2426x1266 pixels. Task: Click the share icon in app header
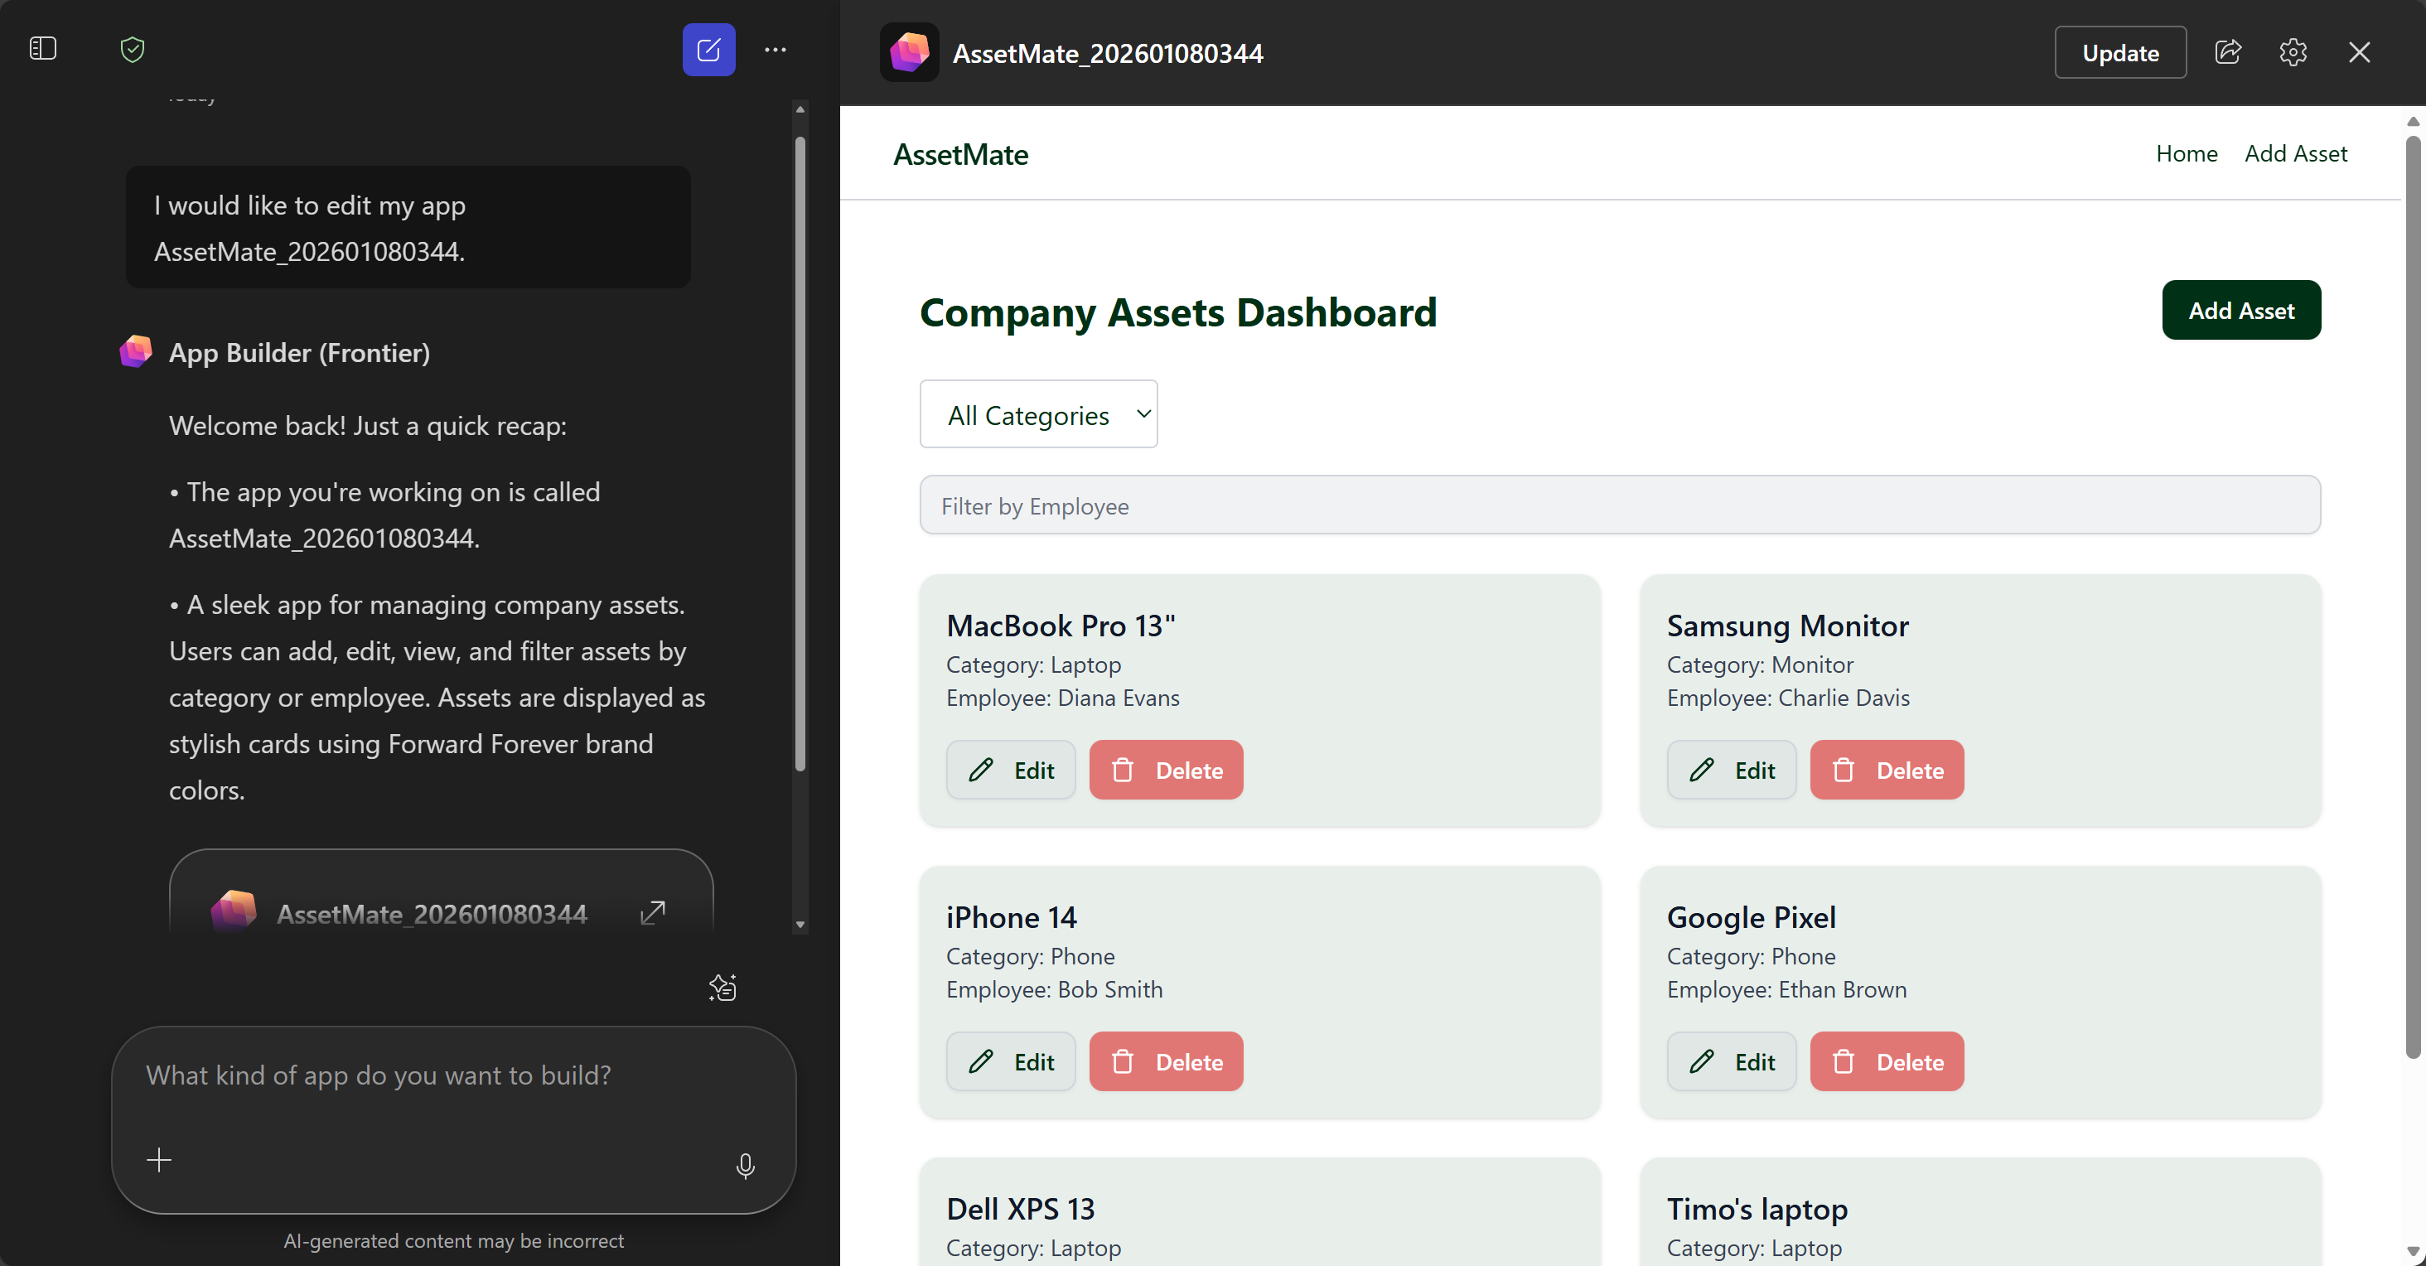[2227, 52]
